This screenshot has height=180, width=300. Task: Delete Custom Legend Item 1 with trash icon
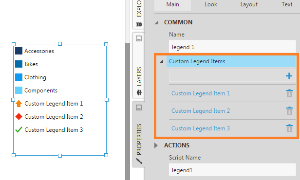(289, 93)
